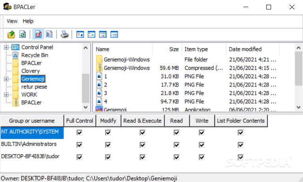
Task: Click the Geniemoji-Windows compressed archive icon
Action: (99, 68)
